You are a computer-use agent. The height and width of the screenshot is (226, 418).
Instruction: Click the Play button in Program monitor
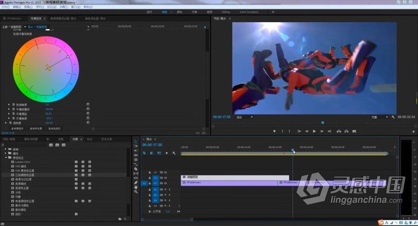pos(314,131)
